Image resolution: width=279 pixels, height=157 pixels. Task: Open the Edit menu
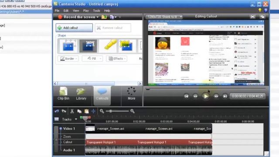tap(66, 10)
